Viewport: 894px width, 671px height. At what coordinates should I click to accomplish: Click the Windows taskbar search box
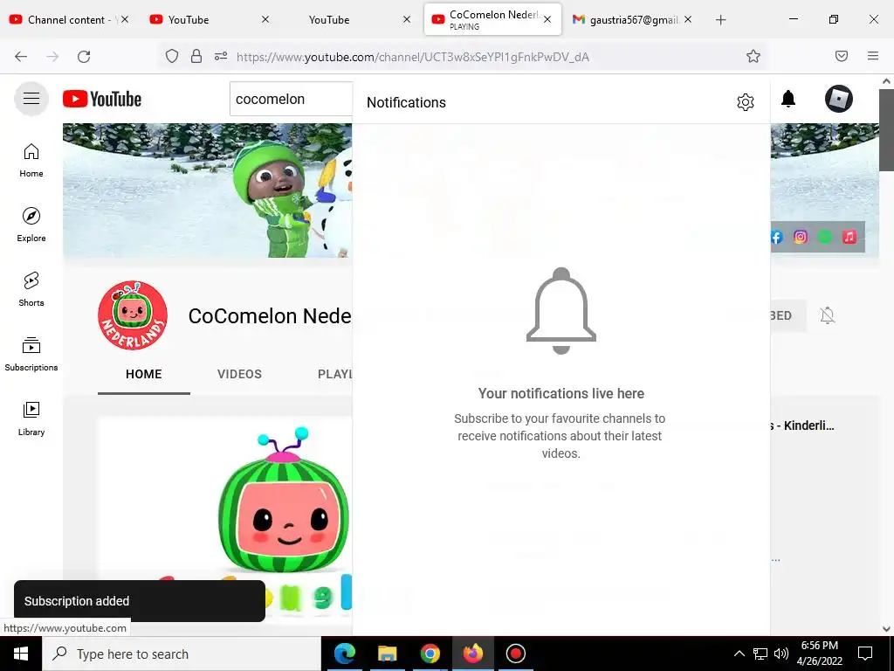[182, 654]
